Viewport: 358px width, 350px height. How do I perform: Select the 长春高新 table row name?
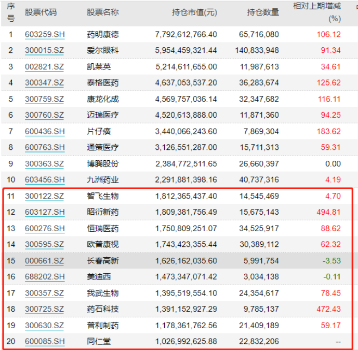[103, 261]
